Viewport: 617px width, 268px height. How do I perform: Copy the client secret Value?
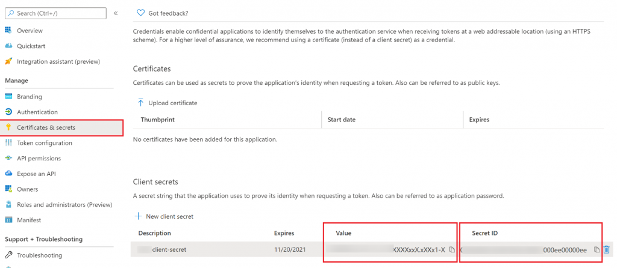click(x=452, y=249)
